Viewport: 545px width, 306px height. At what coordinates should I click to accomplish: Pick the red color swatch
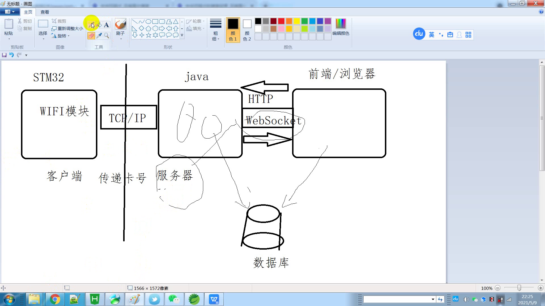pyautogui.click(x=281, y=21)
